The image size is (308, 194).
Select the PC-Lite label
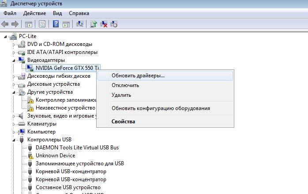click(x=27, y=36)
